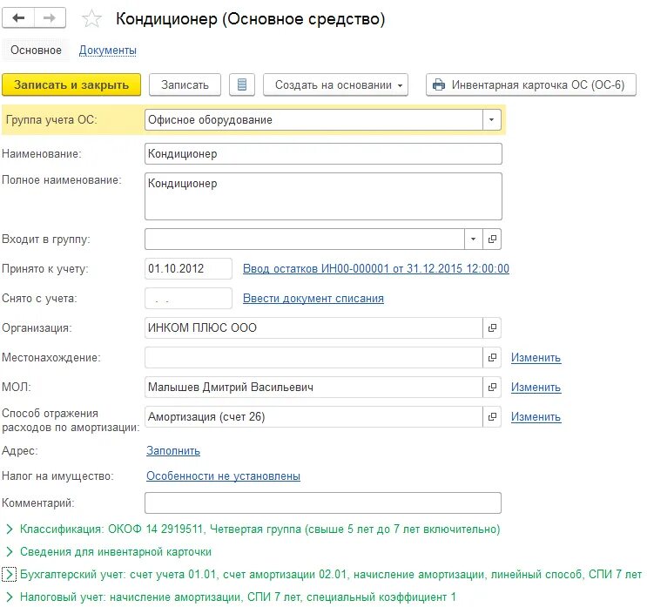Screen dimensions: 647x607
Task: Open the Входит в группу dropdown arrow
Action: click(x=474, y=239)
